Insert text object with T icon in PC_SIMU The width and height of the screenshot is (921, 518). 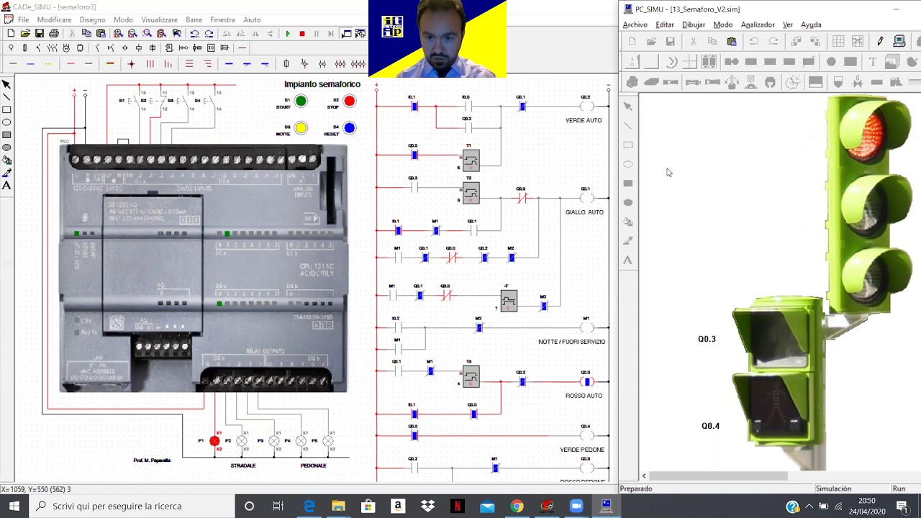[873, 62]
